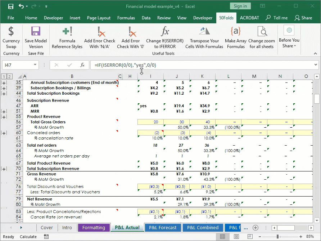Open the ACROBAT ribbon tab

click(249, 18)
